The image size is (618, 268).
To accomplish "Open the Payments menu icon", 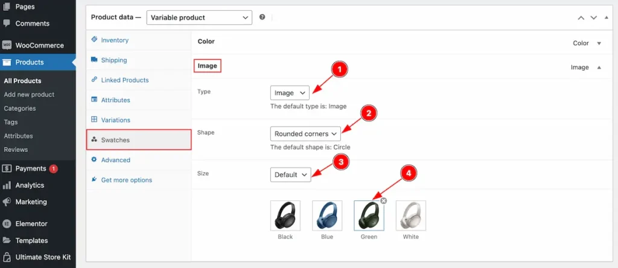I will tap(7, 168).
